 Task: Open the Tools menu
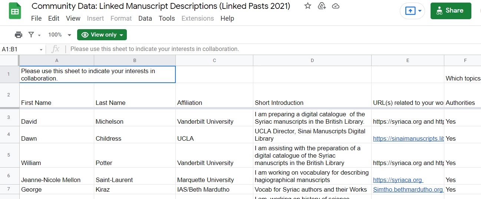167,18
